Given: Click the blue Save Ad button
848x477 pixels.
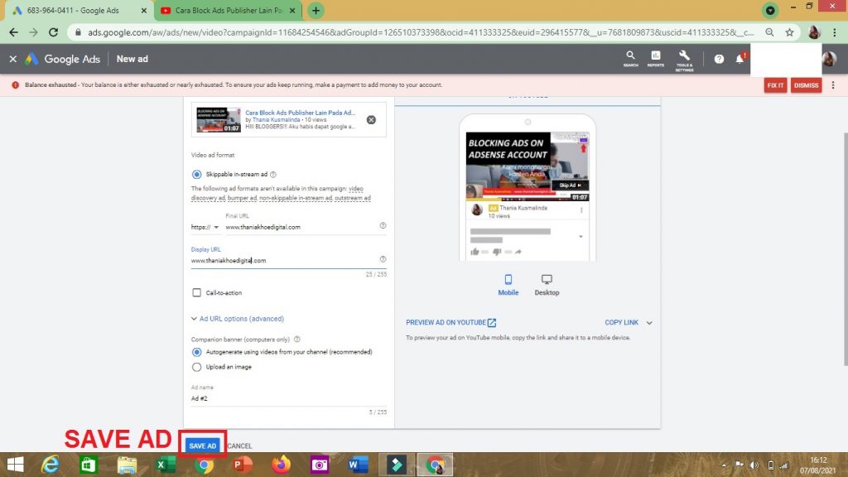Looking at the screenshot, I should (x=202, y=446).
